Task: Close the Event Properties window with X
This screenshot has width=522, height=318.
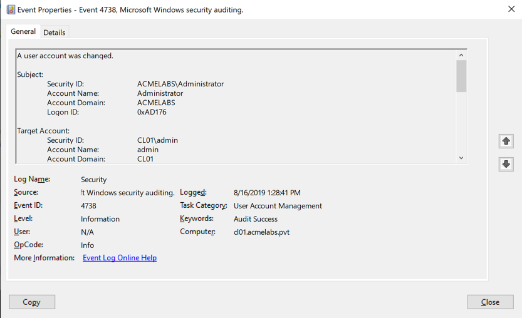Action: tap(511, 9)
